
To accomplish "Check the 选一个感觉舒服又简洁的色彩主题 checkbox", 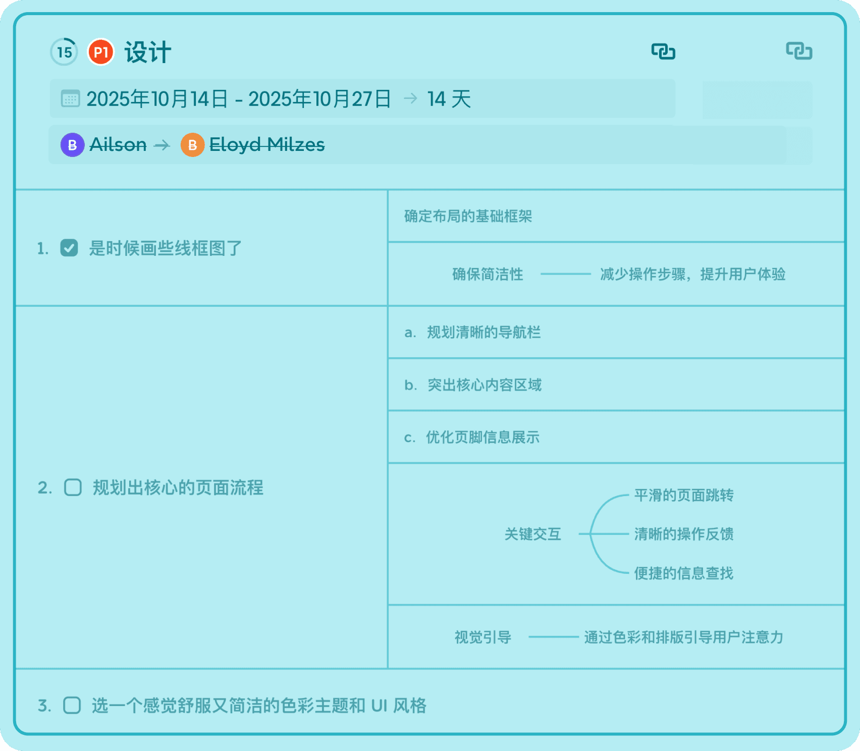I will (x=72, y=705).
